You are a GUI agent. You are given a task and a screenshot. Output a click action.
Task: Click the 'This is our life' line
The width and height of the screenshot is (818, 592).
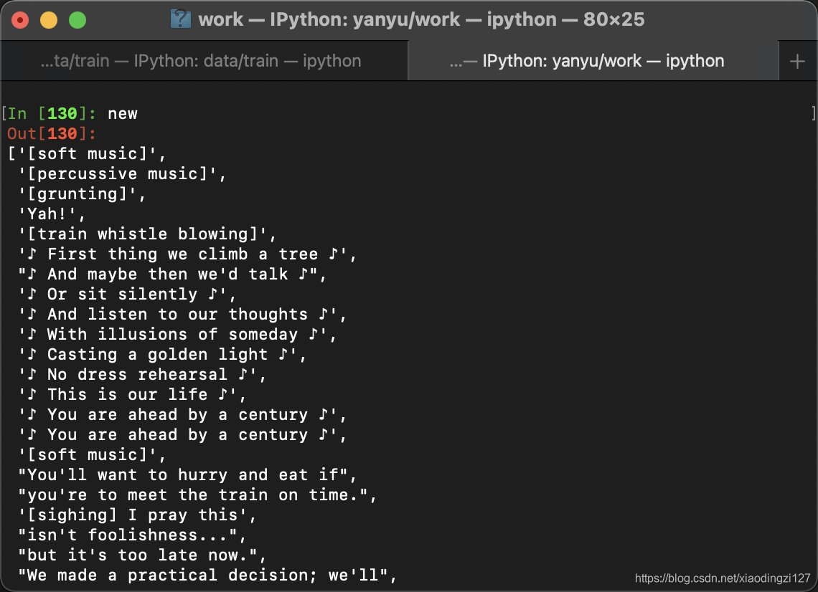point(132,395)
